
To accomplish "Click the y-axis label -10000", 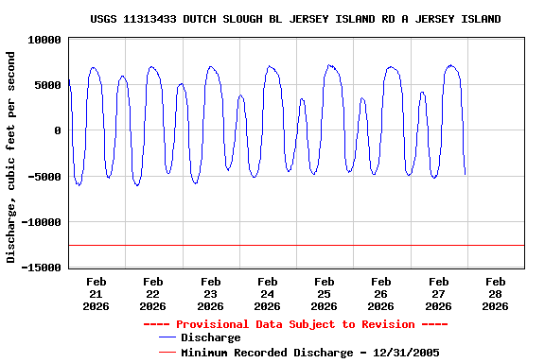I will point(41,222).
